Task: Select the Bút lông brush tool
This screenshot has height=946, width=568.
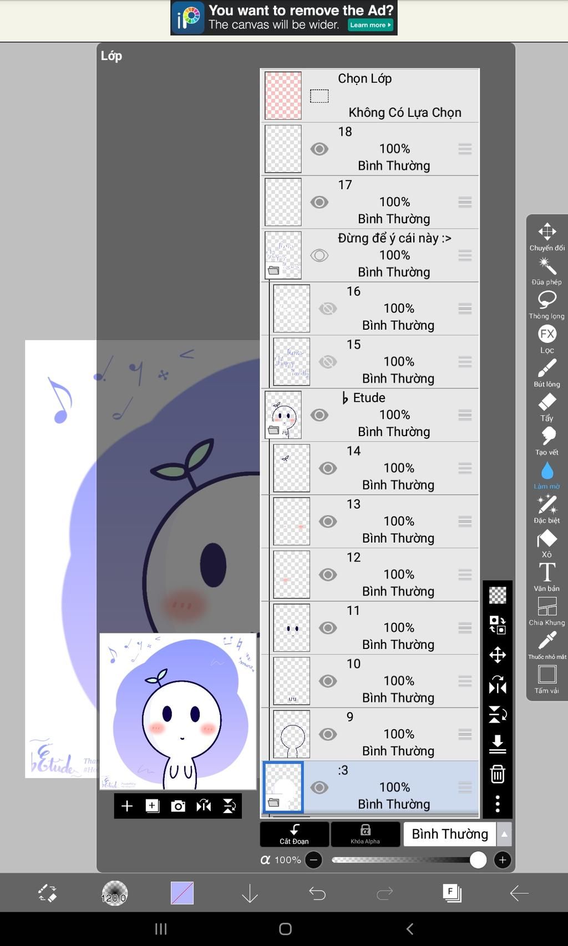Action: 547,373
